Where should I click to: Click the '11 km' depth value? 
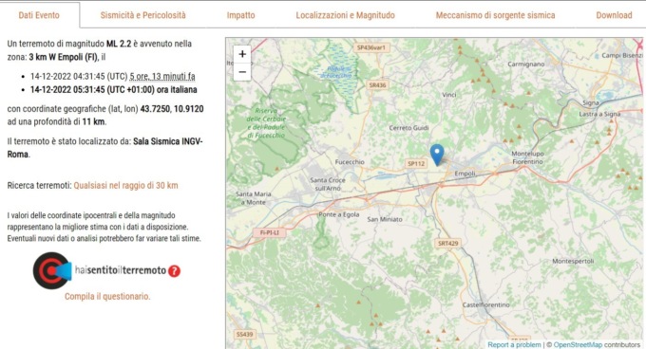click(93, 121)
